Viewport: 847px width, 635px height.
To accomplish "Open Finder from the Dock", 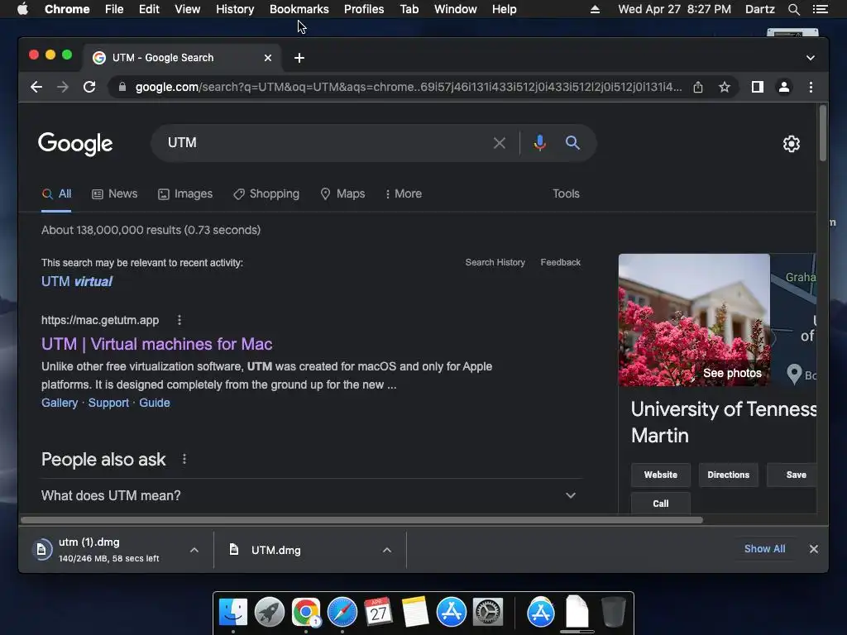I will click(232, 613).
